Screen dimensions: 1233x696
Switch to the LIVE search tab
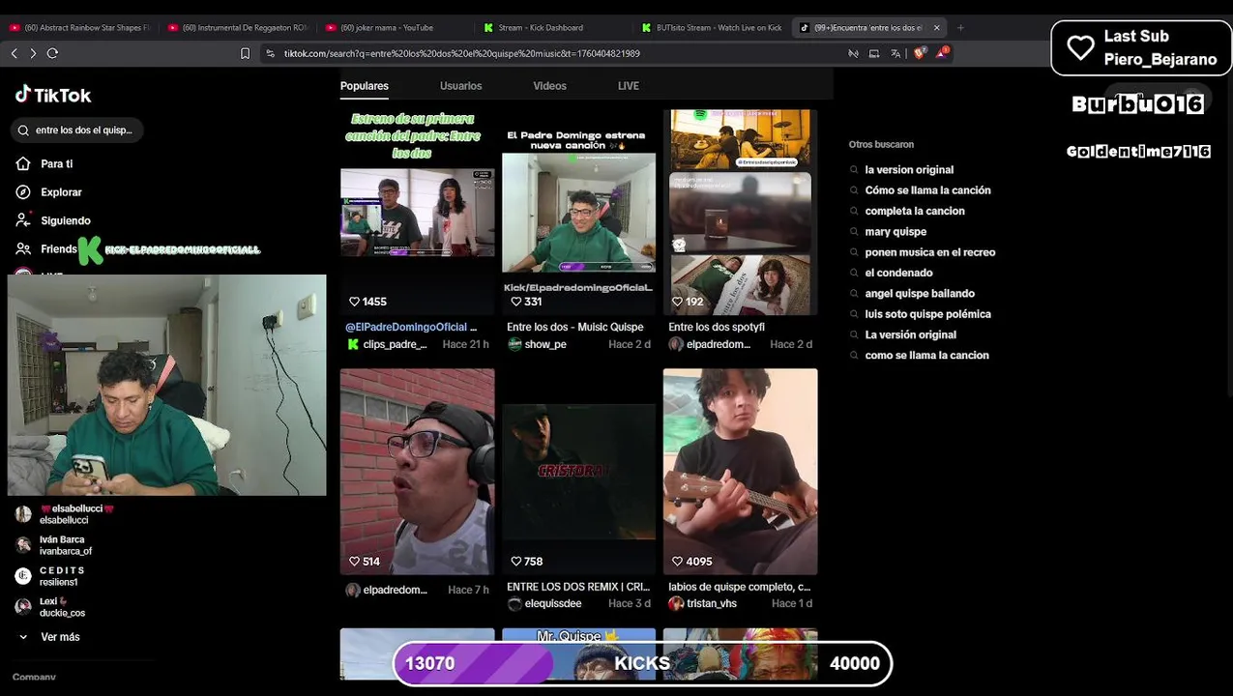click(629, 86)
